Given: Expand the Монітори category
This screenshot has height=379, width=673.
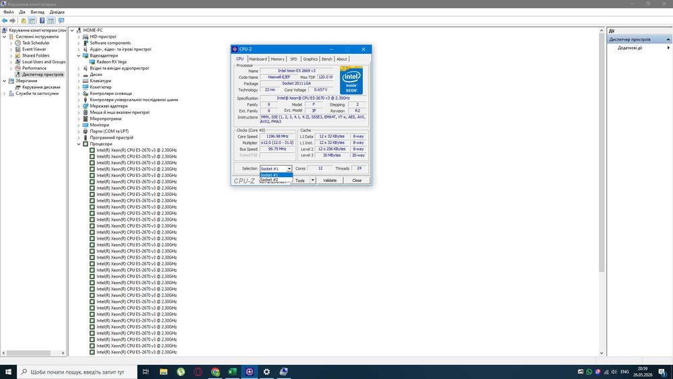Looking at the screenshot, I should [79, 125].
